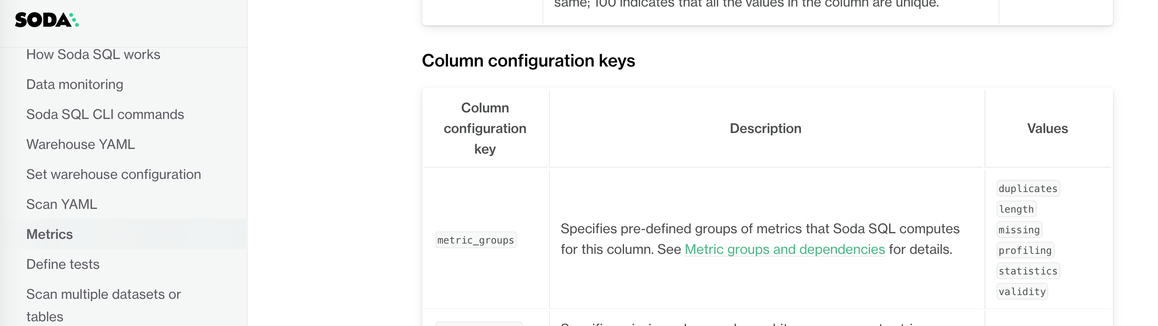Open the Define tests page
The width and height of the screenshot is (1158, 326).
pos(63,264)
